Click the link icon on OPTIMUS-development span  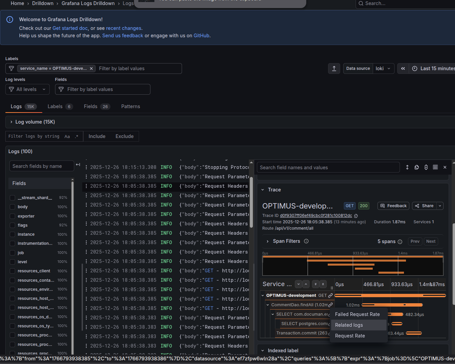tap(330, 295)
